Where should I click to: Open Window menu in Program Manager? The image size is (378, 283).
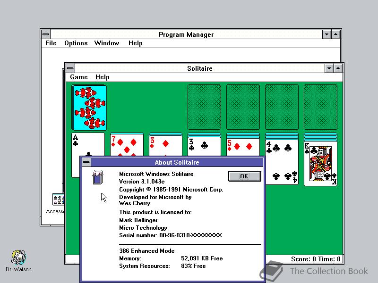(x=107, y=43)
